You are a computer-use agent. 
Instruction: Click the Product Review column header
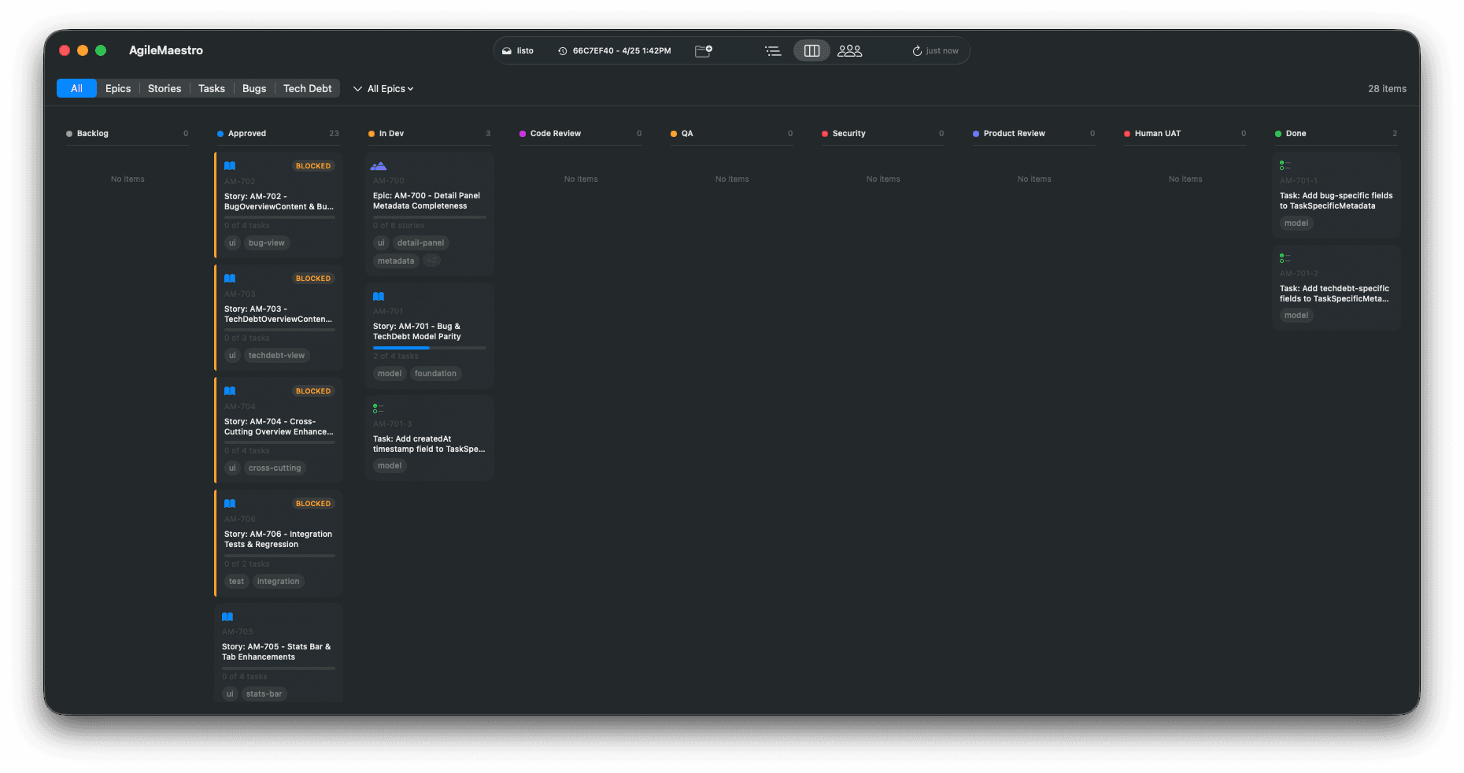pyautogui.click(x=1033, y=134)
